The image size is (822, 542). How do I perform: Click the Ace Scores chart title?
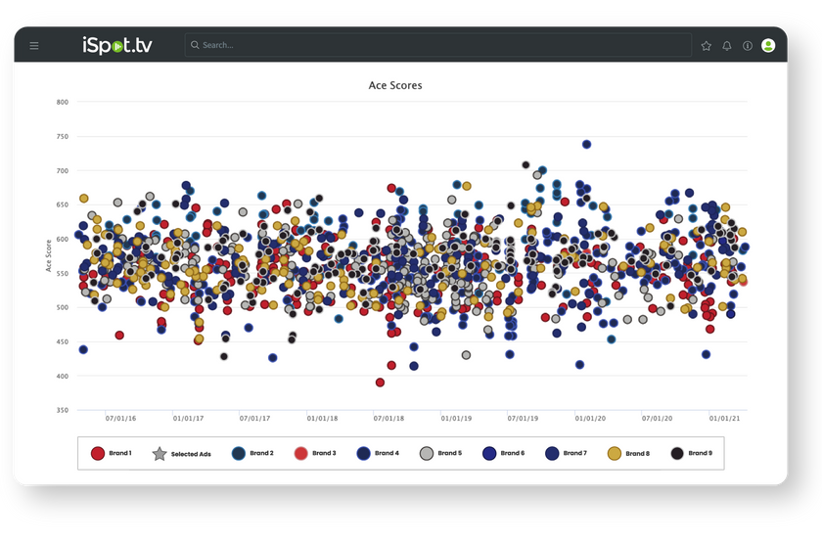[x=395, y=85]
